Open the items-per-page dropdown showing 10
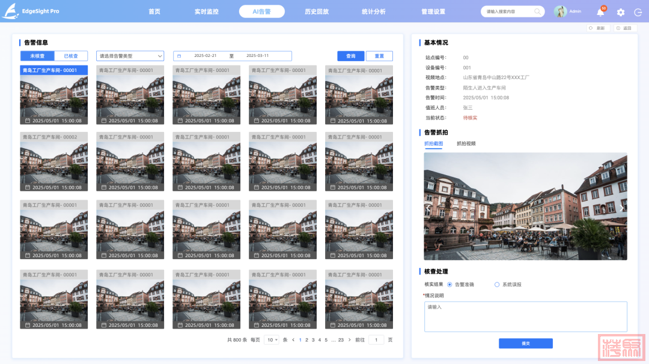 pos(272,340)
